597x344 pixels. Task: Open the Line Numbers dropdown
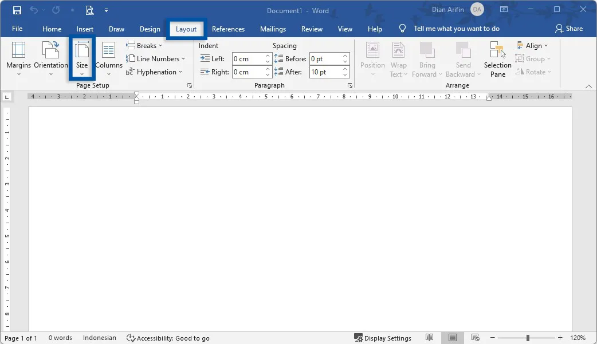(156, 58)
